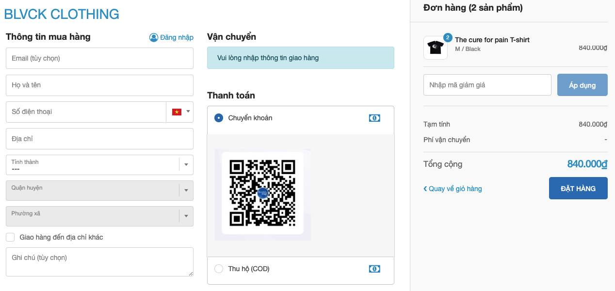This screenshot has height=291, width=615.
Task: Select Chuyển khoản payment radio button
Action: [x=219, y=118]
